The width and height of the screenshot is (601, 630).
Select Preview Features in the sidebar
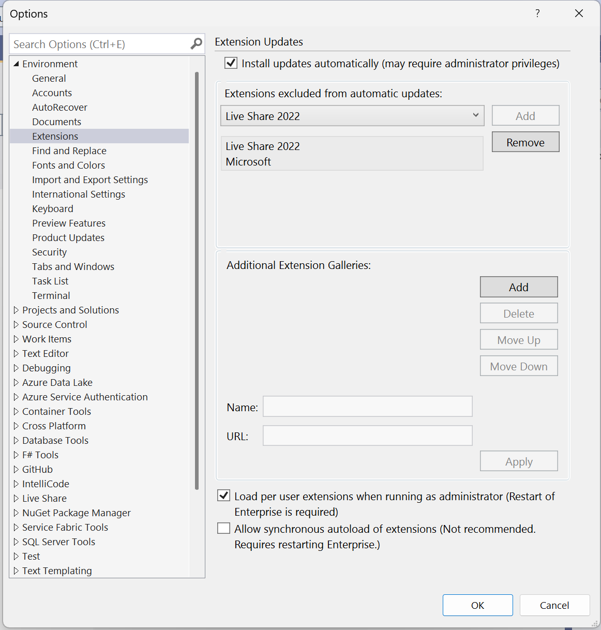pos(68,223)
